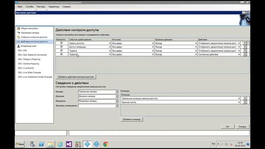The image size is (265, 149).
Task: Click the flag notification tray icon
Action: tap(222, 144)
